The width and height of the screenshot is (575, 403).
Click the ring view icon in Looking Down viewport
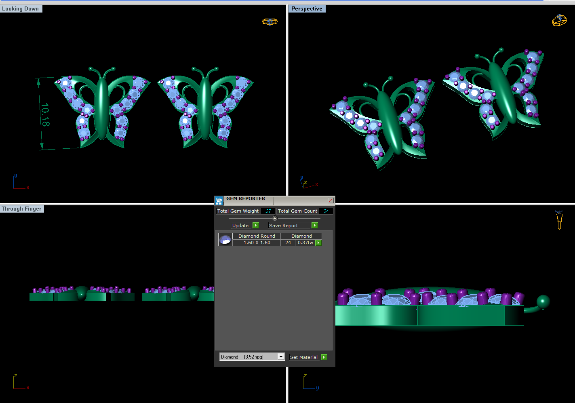[270, 22]
